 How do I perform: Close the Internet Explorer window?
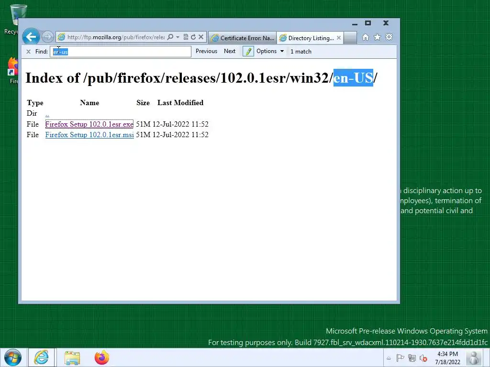click(x=386, y=23)
